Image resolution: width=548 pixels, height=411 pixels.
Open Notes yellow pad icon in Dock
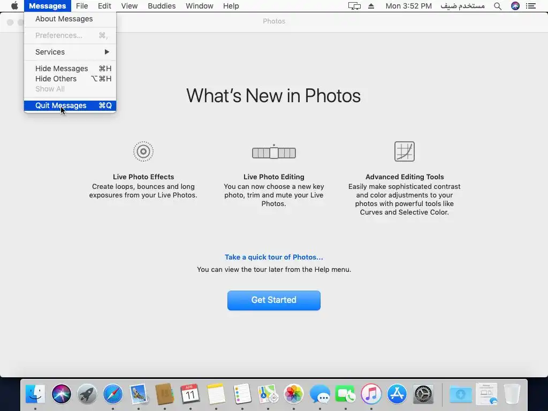216,394
